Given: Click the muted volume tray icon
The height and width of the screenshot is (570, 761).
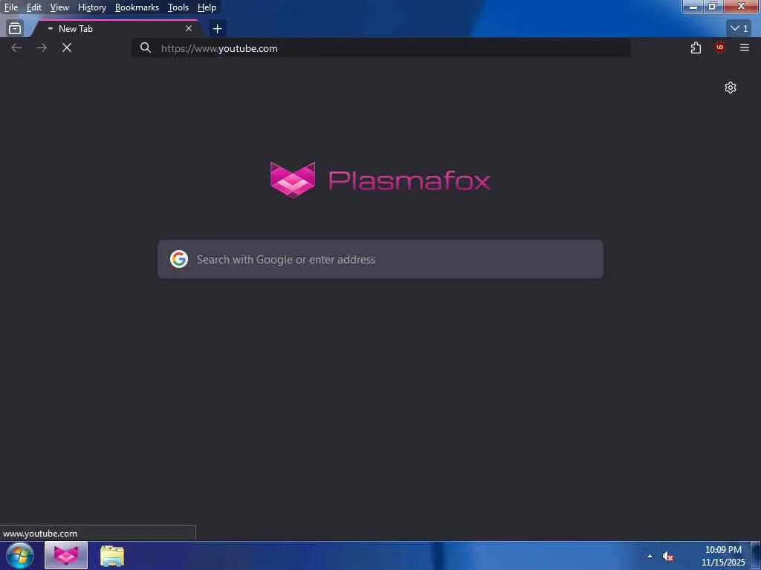Looking at the screenshot, I should [x=668, y=557].
